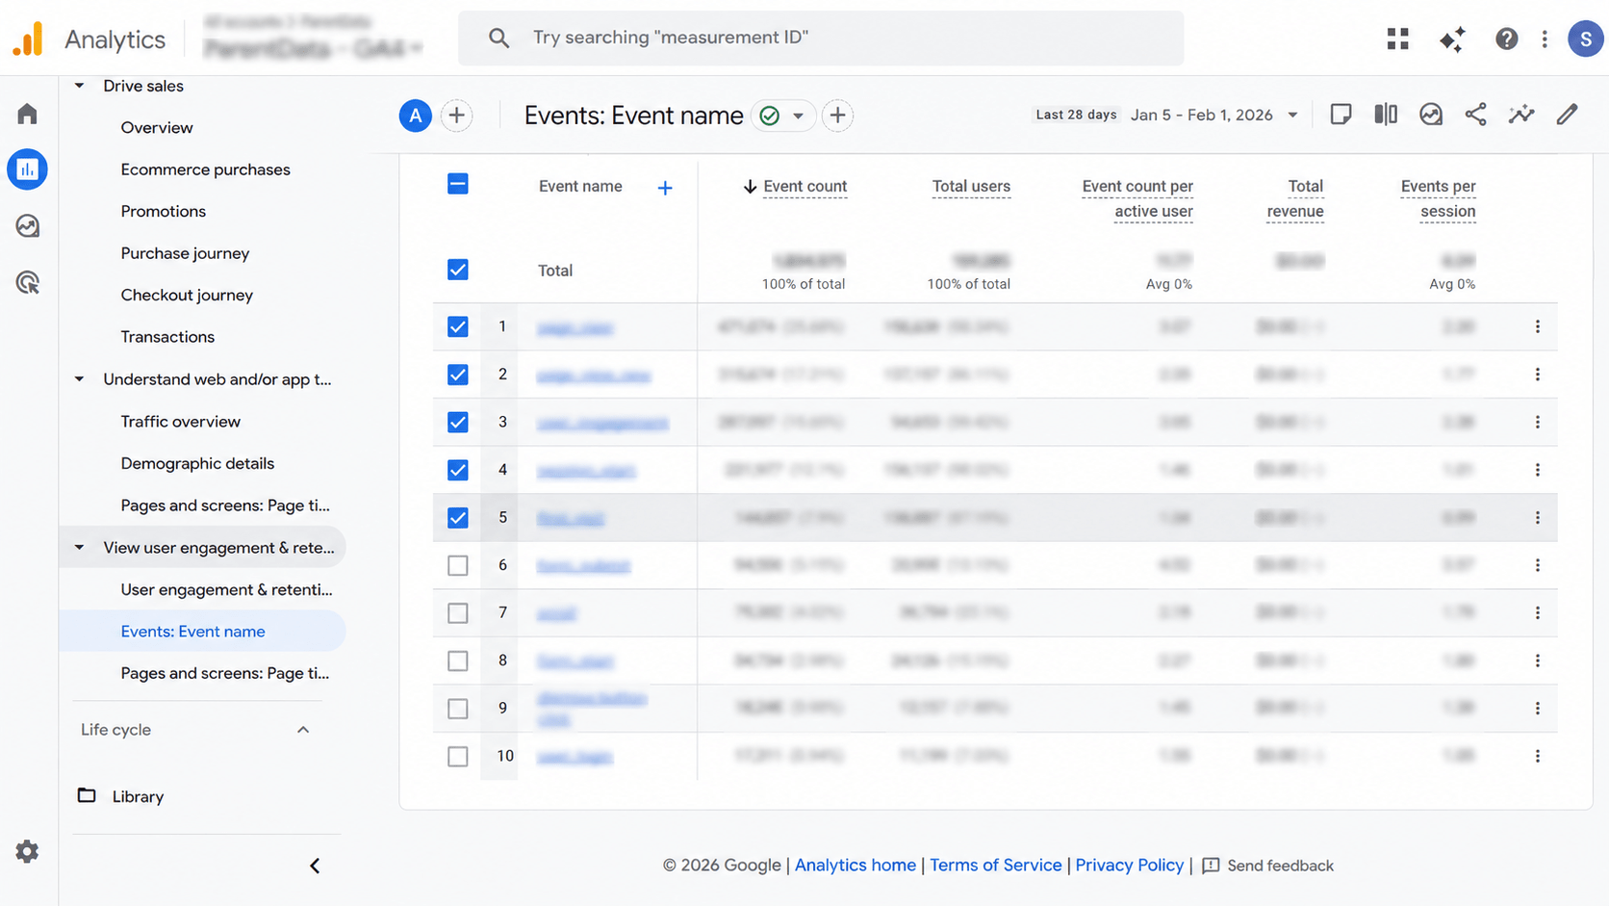
Task: Toggle the select-all header checkbox
Action: pyautogui.click(x=458, y=184)
